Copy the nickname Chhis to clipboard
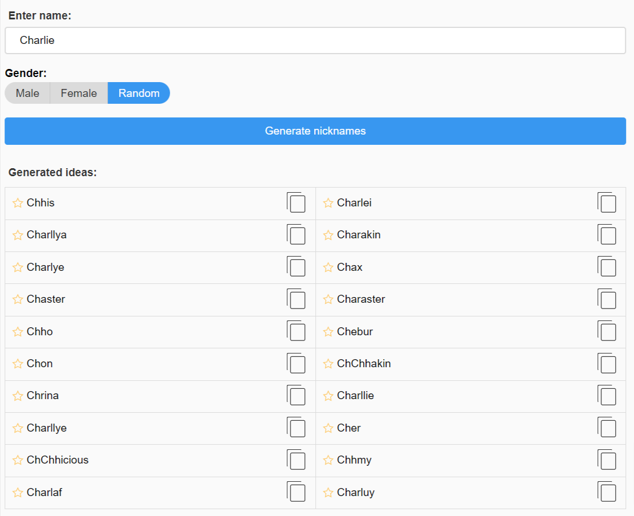Screen dimensions: 634x516 coord(296,203)
